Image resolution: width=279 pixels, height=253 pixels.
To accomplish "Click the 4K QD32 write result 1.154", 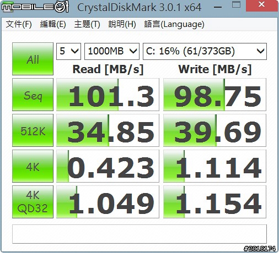I will pos(214,202).
